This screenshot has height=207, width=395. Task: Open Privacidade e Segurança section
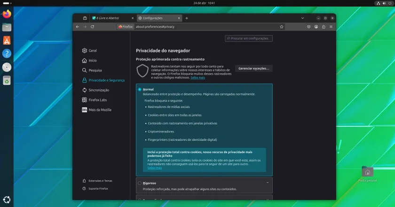tap(103, 80)
